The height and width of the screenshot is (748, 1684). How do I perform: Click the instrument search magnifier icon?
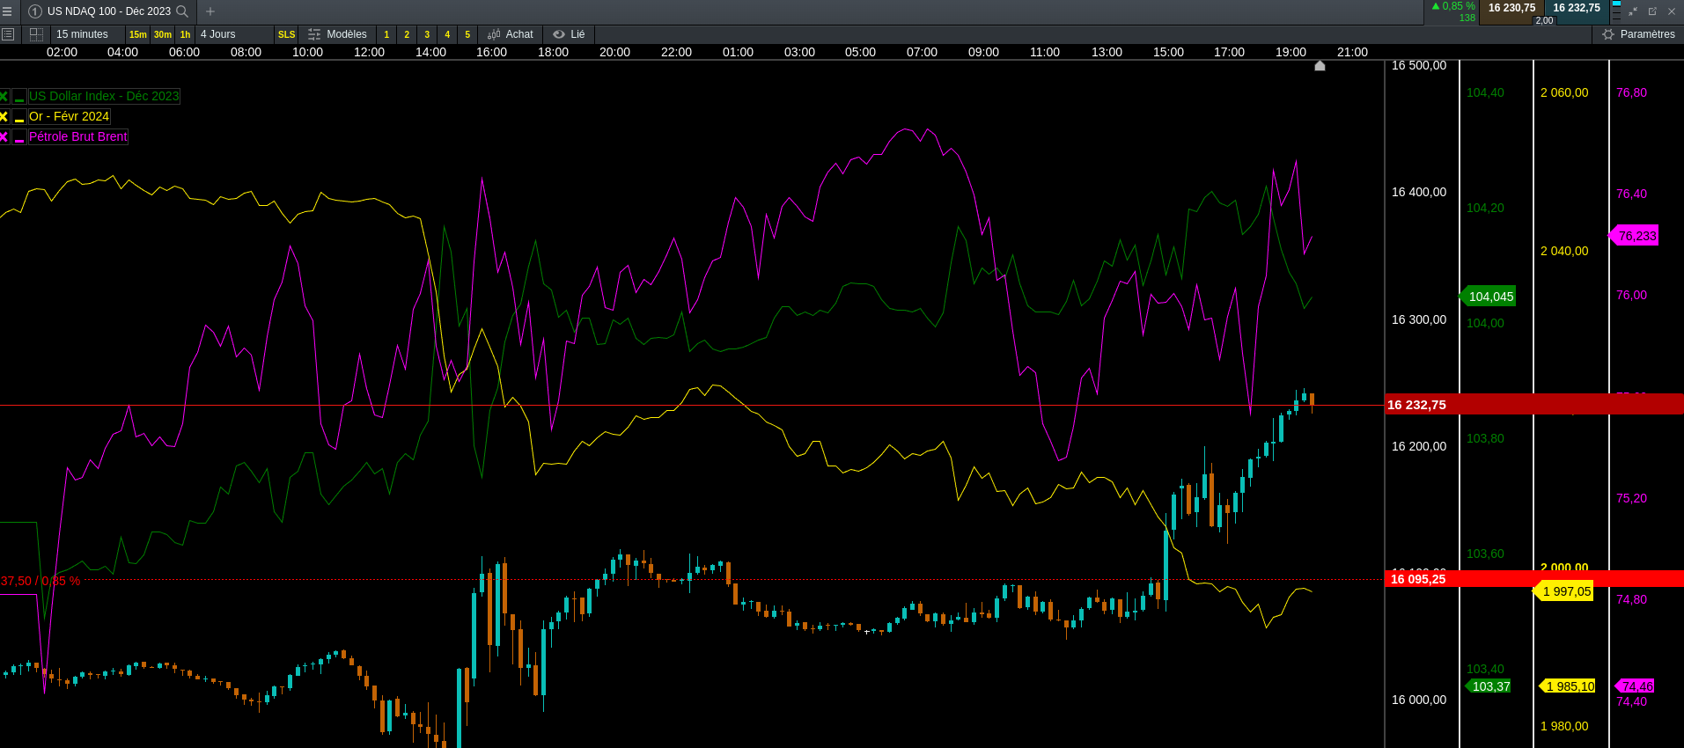tap(182, 11)
